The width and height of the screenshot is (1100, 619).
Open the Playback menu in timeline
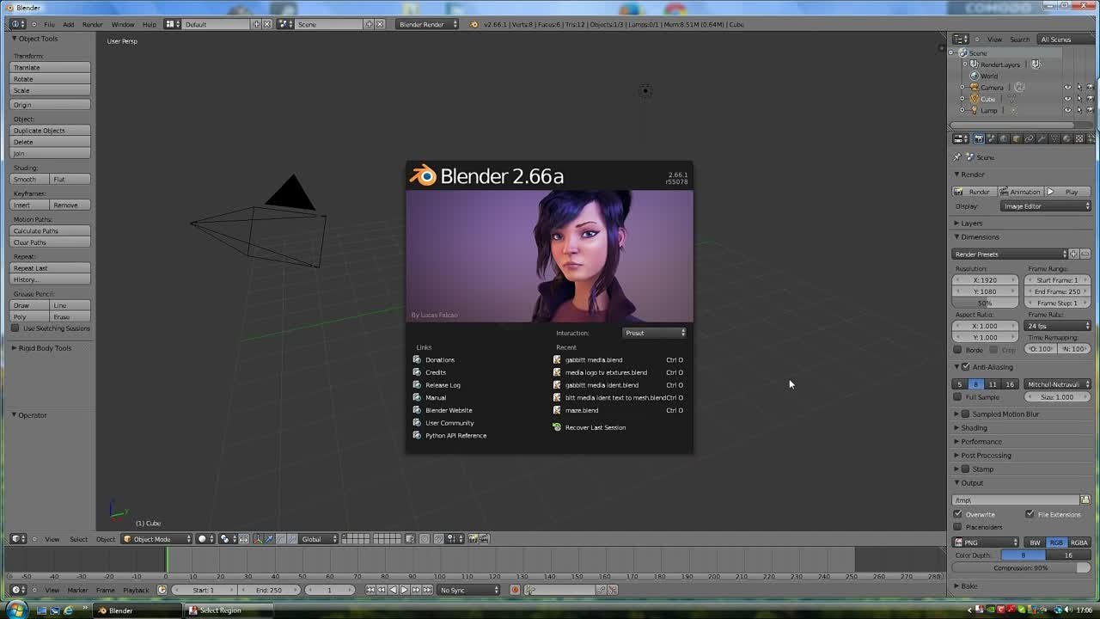click(136, 590)
